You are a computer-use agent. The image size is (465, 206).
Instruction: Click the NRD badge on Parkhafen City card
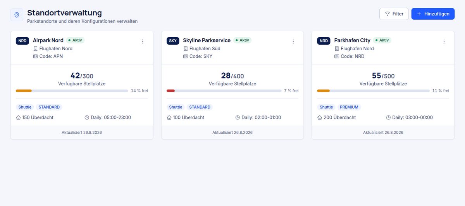click(324, 41)
